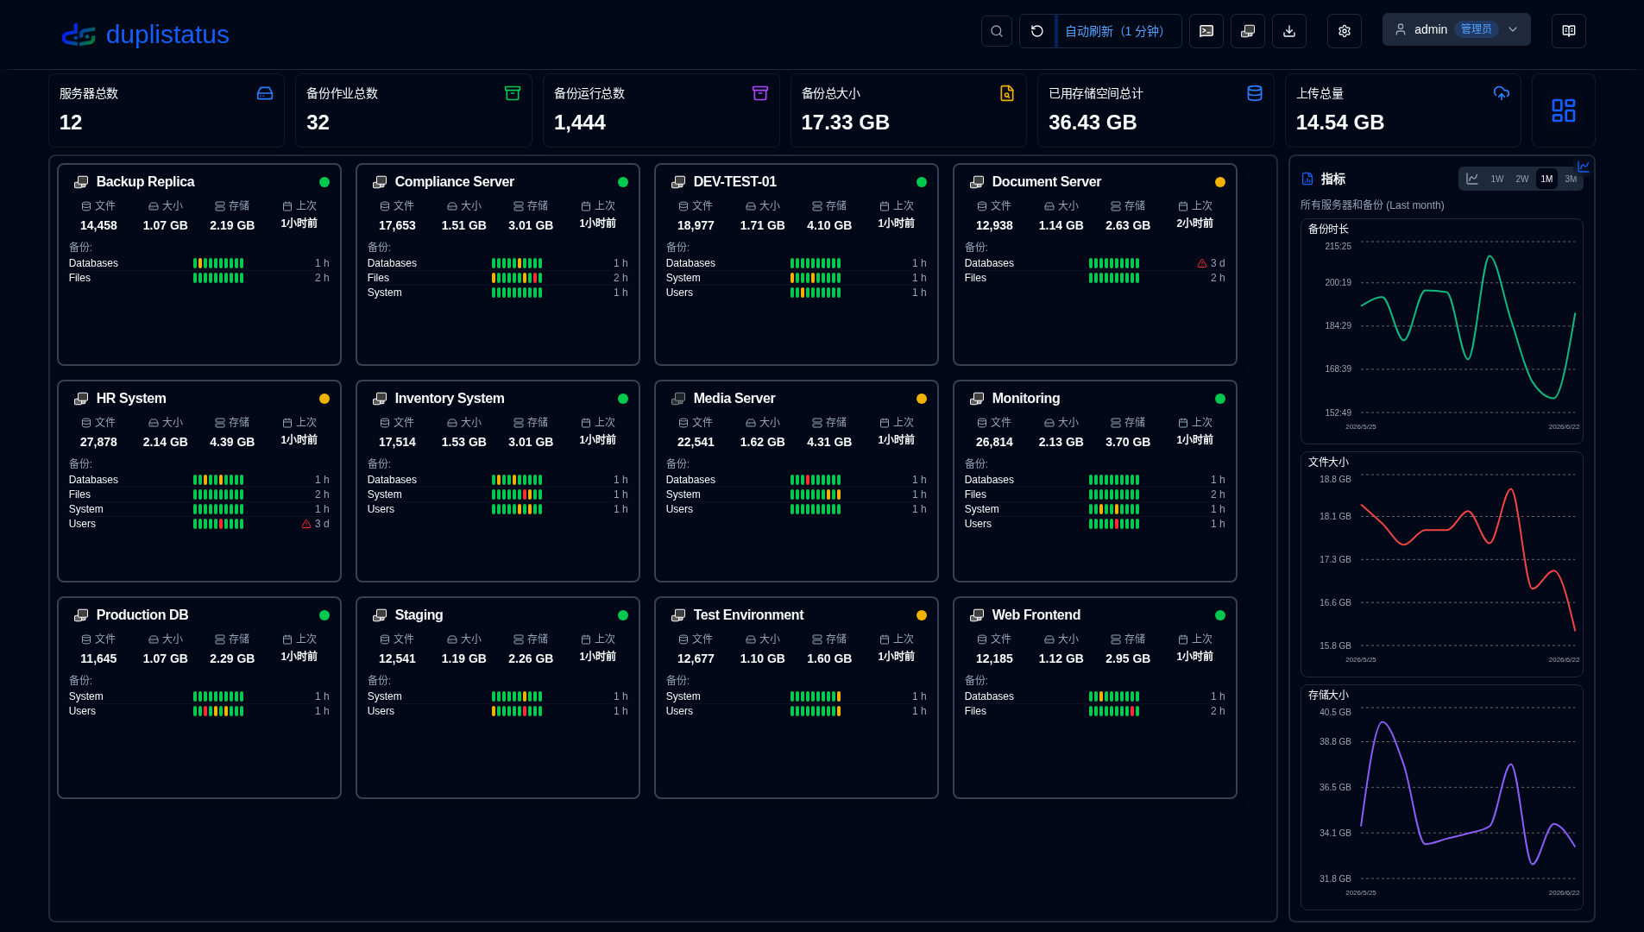Open the terminal/NTFY messages icon

1206,31
